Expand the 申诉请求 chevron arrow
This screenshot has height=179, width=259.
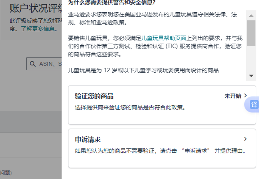click(x=246, y=139)
